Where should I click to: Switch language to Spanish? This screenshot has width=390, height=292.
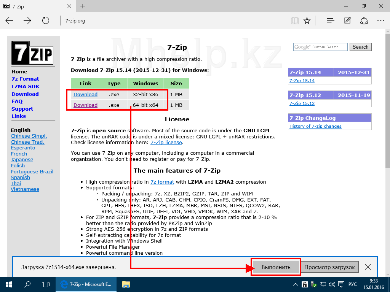[20, 178]
